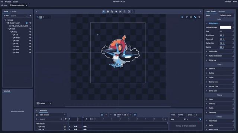Click the reset icon beside Dithering section

point(233,60)
